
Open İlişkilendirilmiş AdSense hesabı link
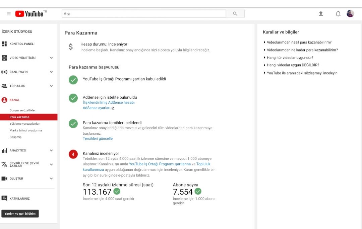click(109, 102)
